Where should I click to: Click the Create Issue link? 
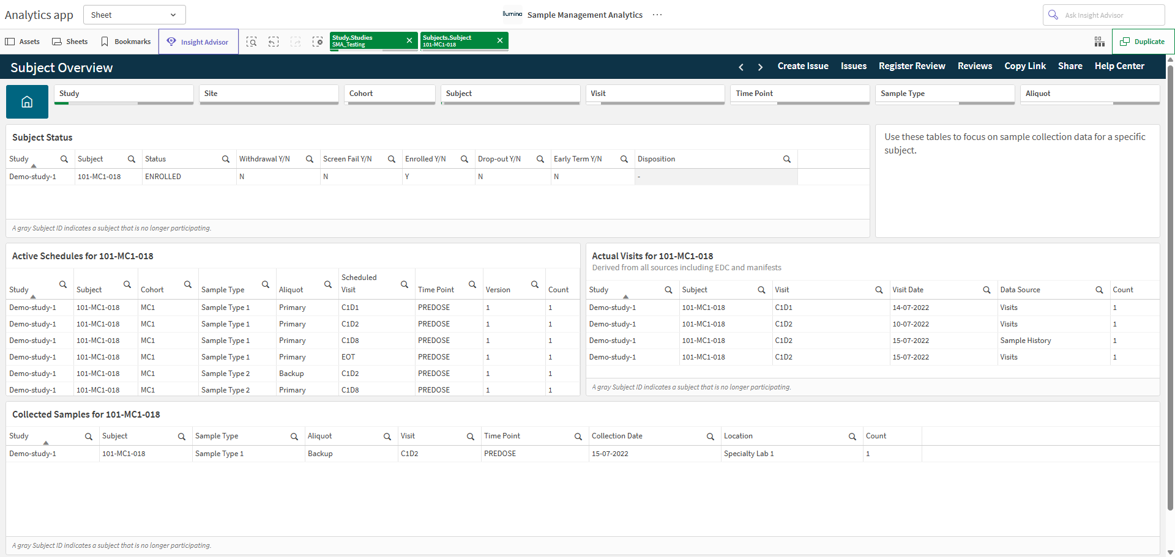pos(803,66)
